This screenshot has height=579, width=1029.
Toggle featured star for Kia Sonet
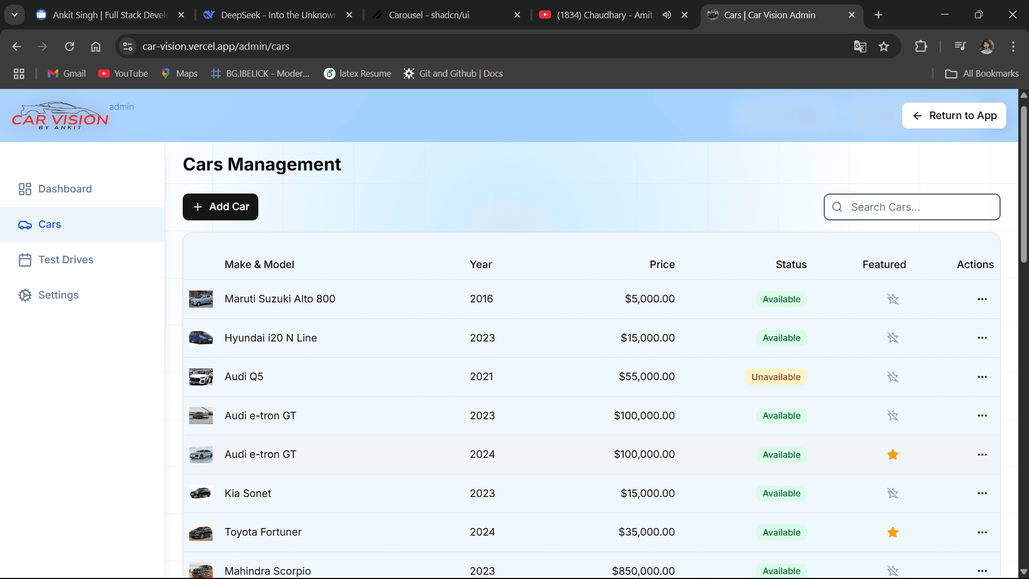(x=892, y=493)
